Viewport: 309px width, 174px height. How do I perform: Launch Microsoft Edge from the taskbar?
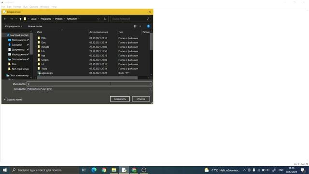tap(94, 170)
